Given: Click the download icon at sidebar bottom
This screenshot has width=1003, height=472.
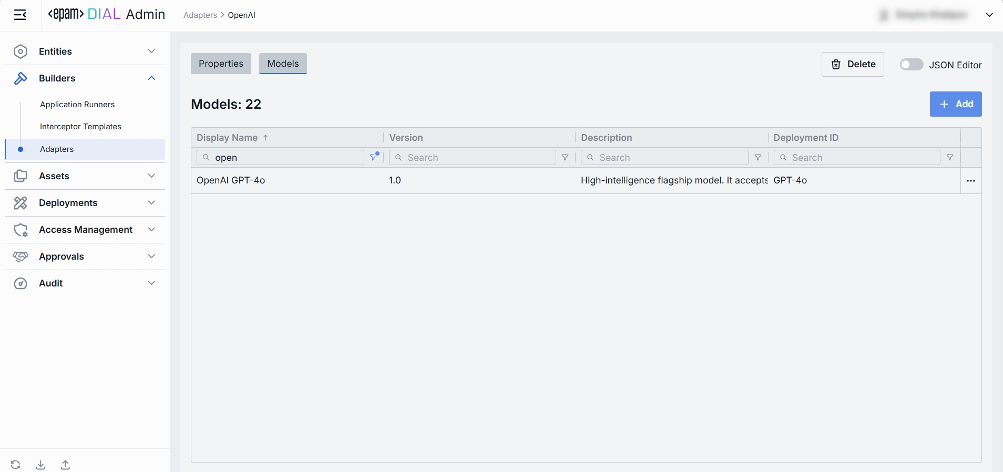Looking at the screenshot, I should (40, 465).
